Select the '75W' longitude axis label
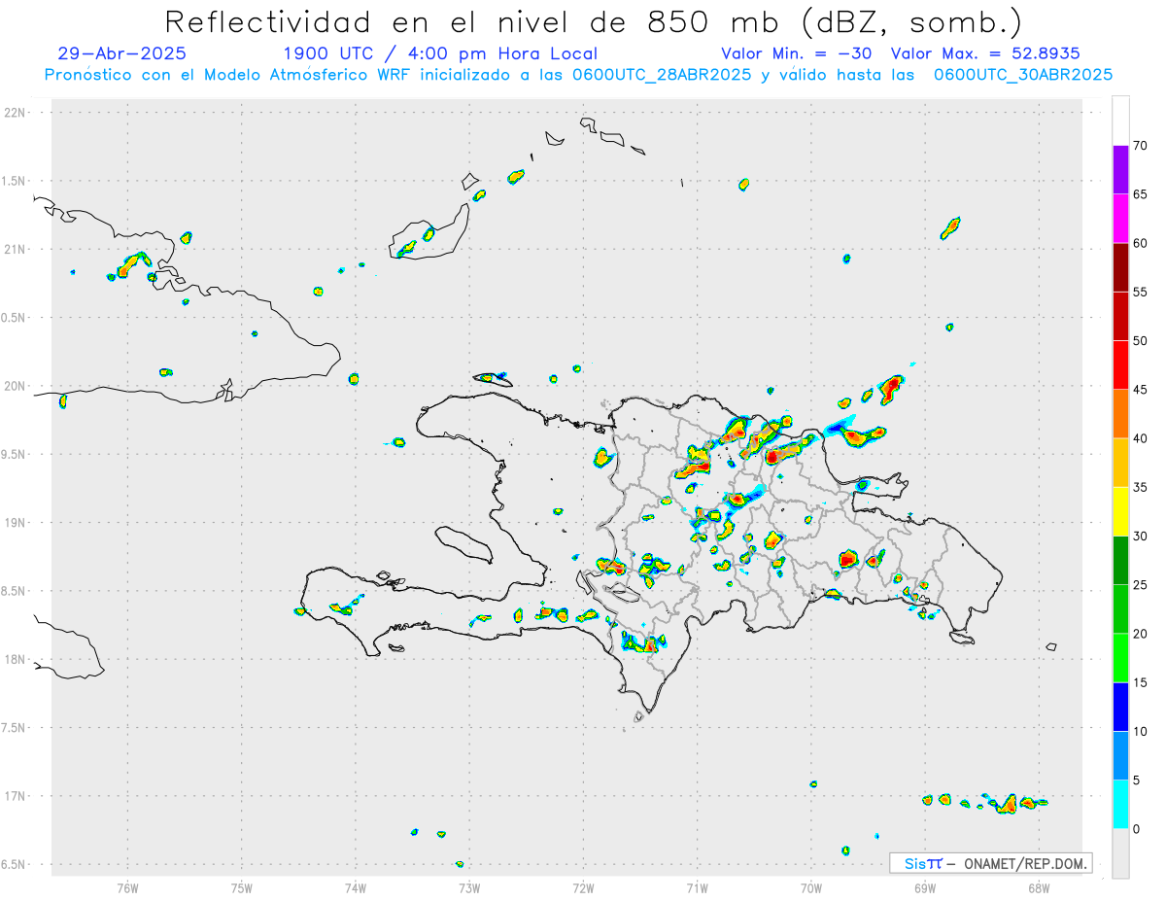 [x=241, y=887]
